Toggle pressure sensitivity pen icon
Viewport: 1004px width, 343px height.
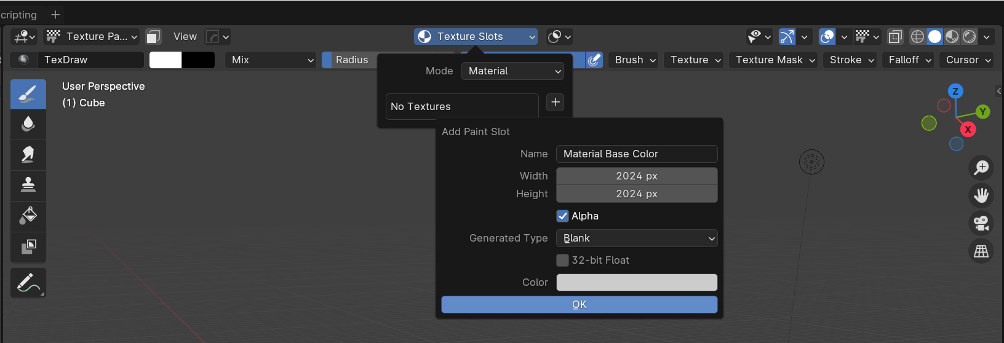[594, 60]
